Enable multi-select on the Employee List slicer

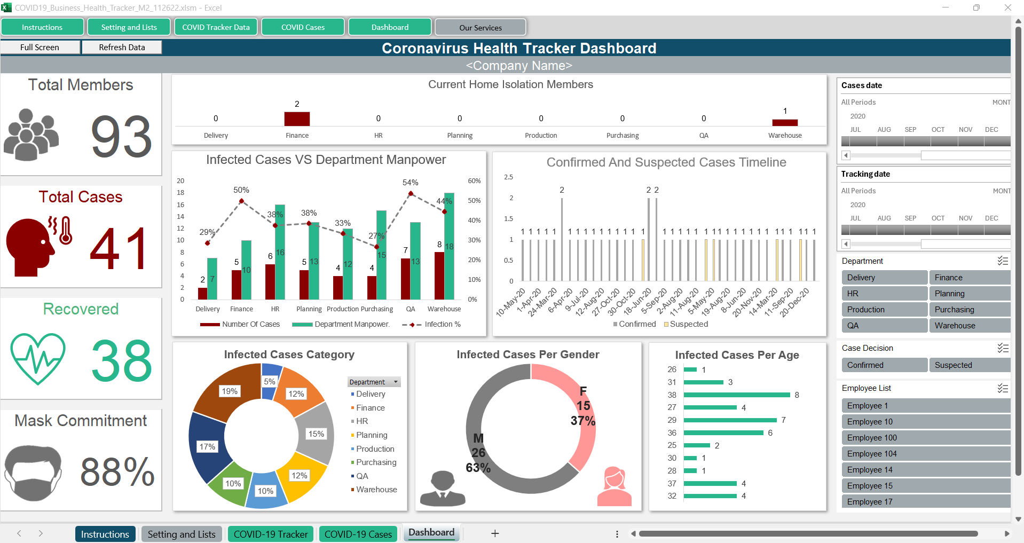click(x=1002, y=388)
